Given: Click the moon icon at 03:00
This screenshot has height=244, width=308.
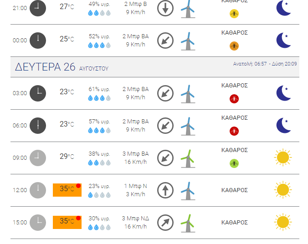Looking at the screenshot, I should point(283,93).
